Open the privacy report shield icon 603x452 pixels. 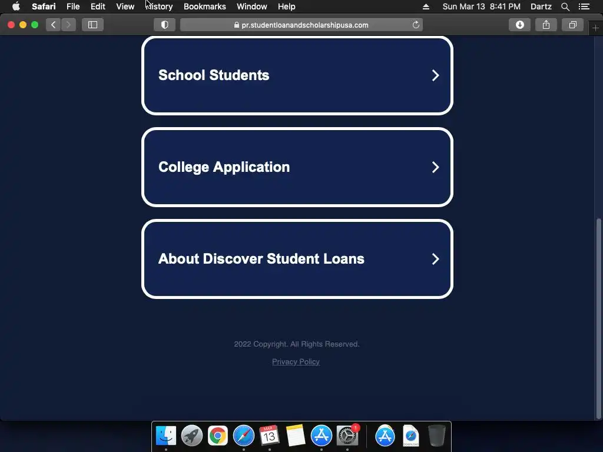click(165, 25)
